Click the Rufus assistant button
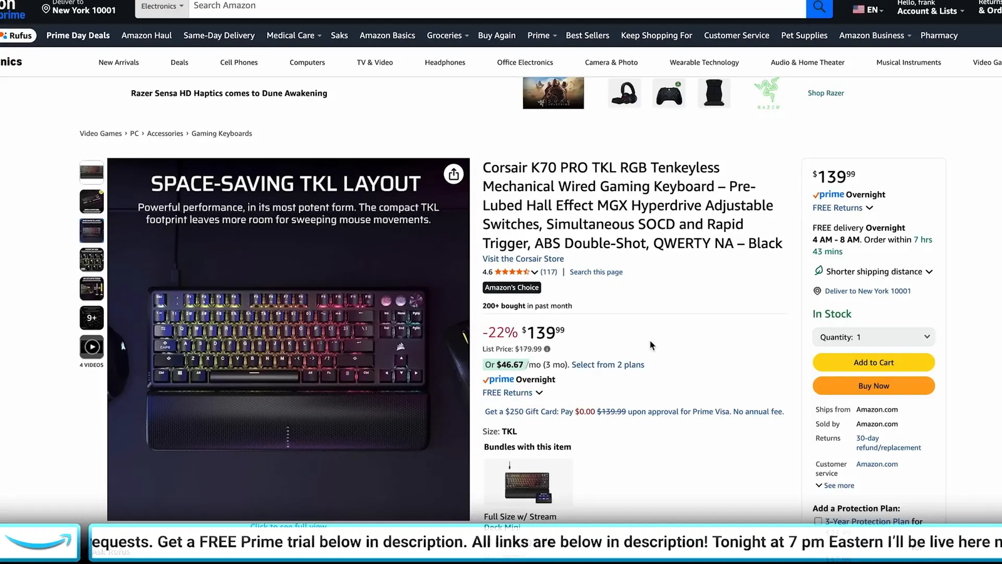The image size is (1002, 564). coord(17,36)
